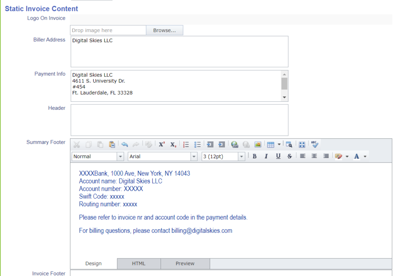This screenshot has height=276, width=410.
Task: Insert hyperlink with link icon
Action: coord(235,145)
